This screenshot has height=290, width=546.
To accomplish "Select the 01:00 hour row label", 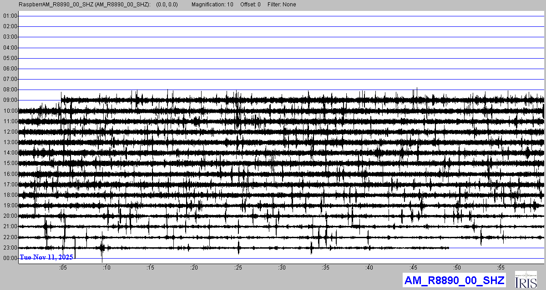I will [10, 16].
